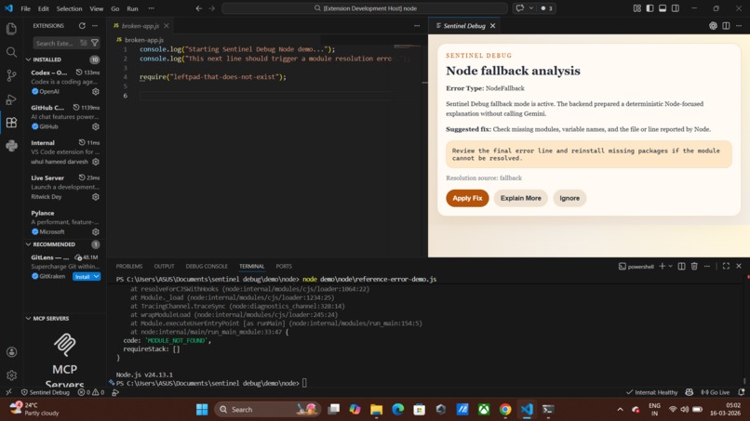Open the Run menu
Image resolution: width=750 pixels, height=421 pixels.
tap(132, 8)
